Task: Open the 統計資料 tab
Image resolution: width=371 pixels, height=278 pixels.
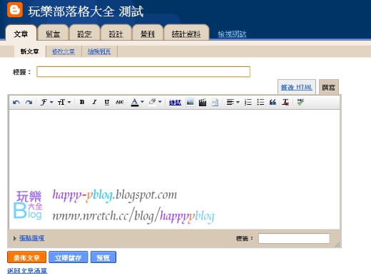Action: click(x=186, y=34)
